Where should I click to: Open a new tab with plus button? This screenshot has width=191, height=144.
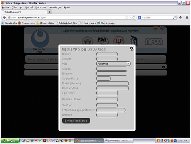[x=50, y=12]
